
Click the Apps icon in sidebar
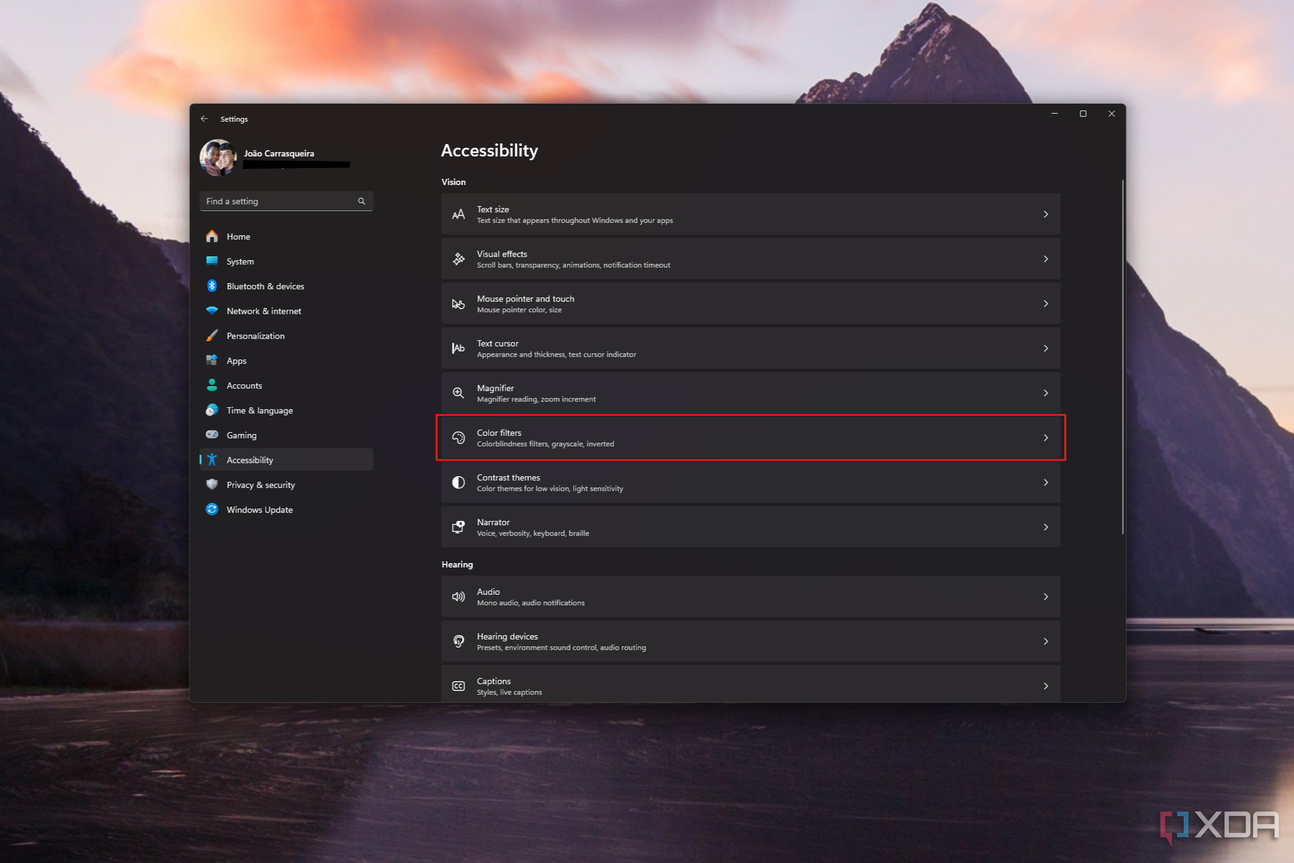coord(212,361)
